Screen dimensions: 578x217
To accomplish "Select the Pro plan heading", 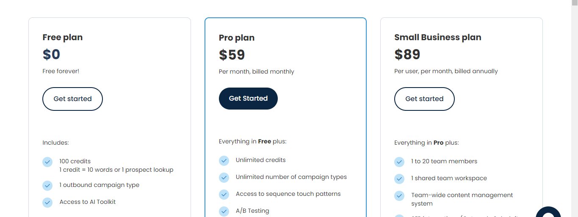I will (237, 38).
